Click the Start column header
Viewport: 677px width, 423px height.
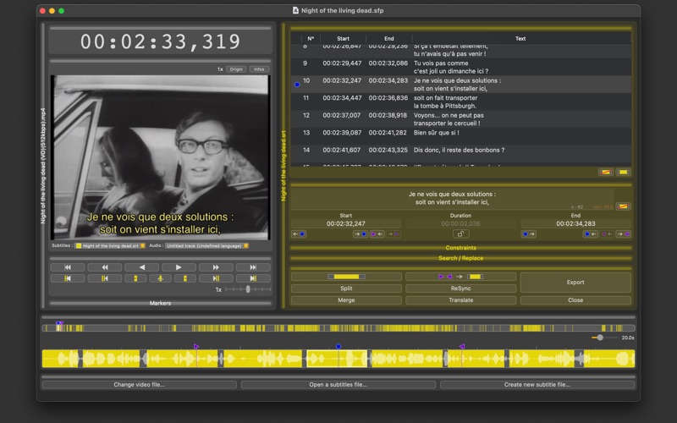coord(343,38)
